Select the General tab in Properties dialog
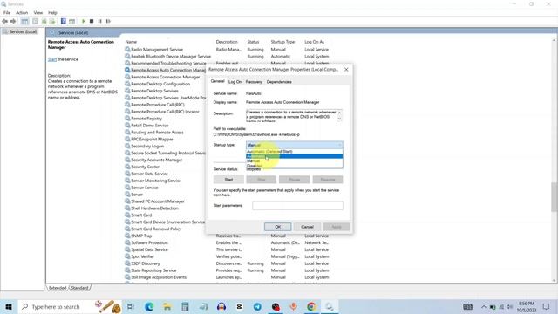Viewport: 558px width, 314px height. (217, 81)
